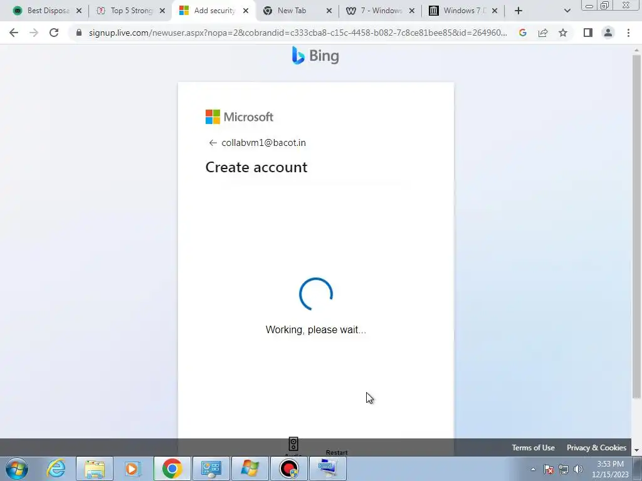
Task: Click the network tray icon
Action: pyautogui.click(x=564, y=469)
